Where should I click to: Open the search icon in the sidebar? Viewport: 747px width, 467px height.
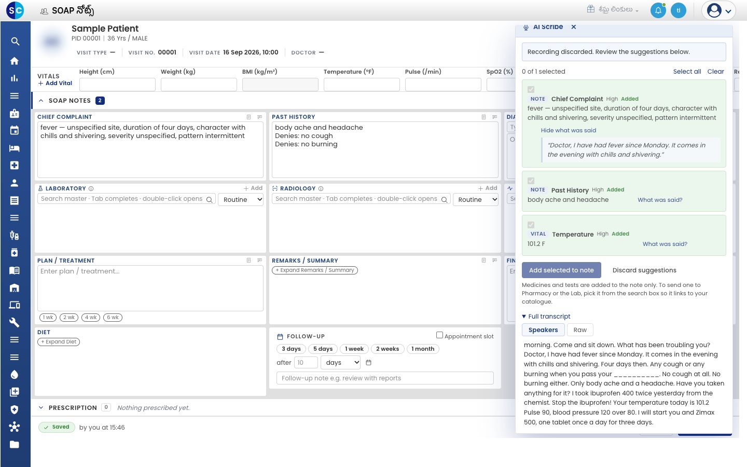click(15, 42)
